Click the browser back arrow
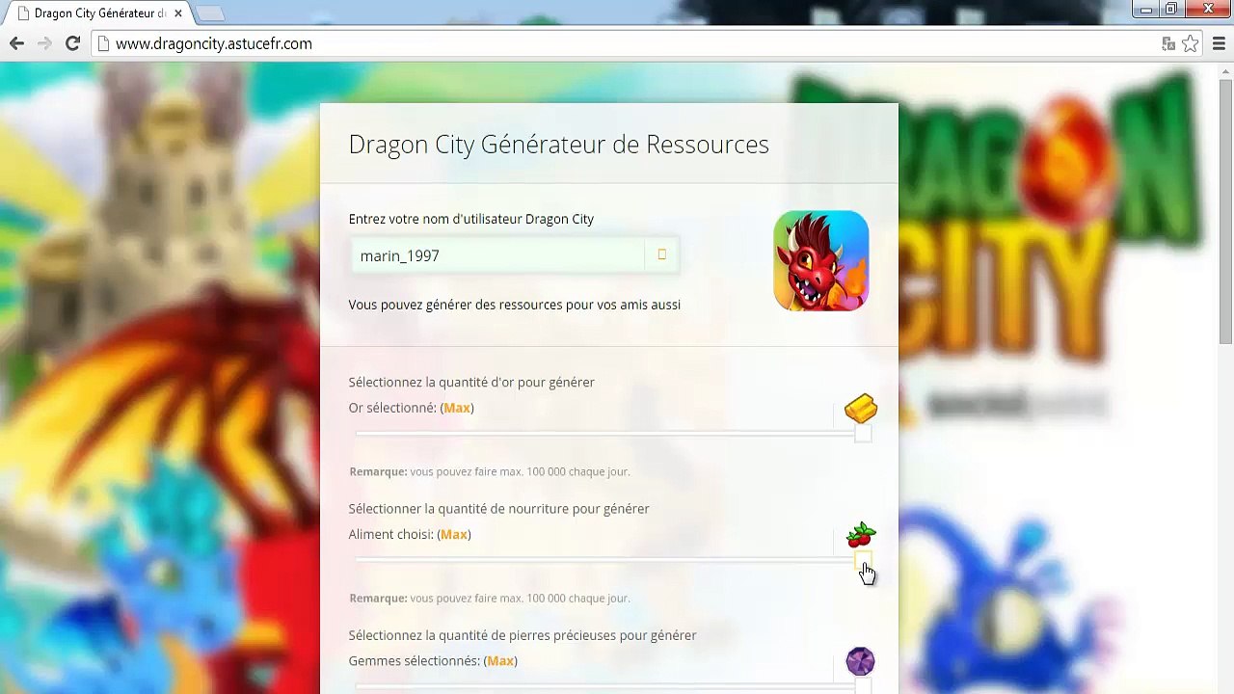This screenshot has height=694, width=1234. (x=16, y=43)
